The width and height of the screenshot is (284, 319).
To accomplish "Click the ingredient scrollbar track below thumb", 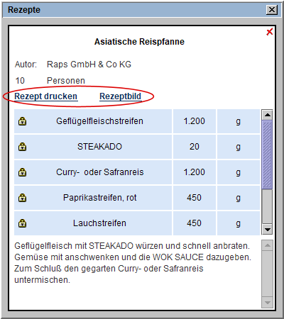I will click(268, 206).
